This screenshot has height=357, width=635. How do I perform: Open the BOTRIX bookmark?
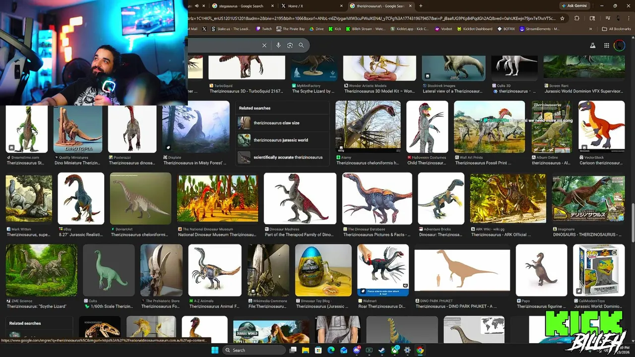506,29
